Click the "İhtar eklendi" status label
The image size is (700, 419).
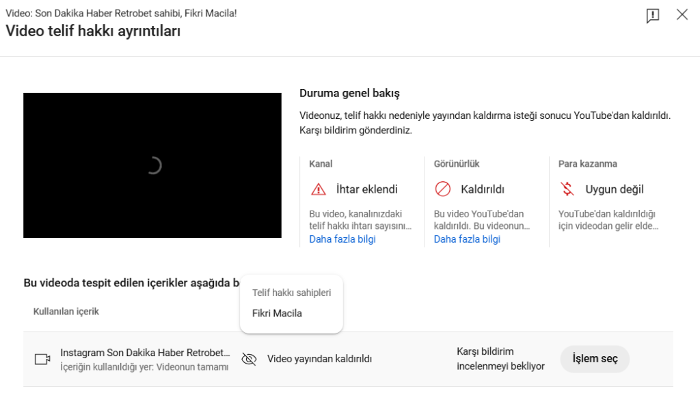367,189
